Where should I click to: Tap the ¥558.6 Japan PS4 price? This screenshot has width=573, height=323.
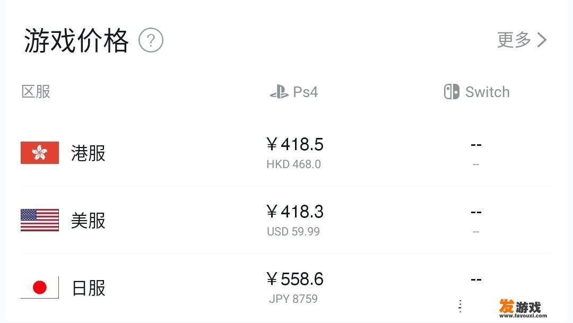295,279
